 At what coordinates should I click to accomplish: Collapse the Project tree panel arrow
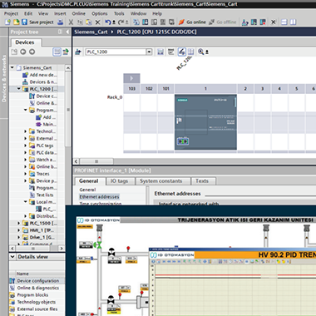[67, 32]
